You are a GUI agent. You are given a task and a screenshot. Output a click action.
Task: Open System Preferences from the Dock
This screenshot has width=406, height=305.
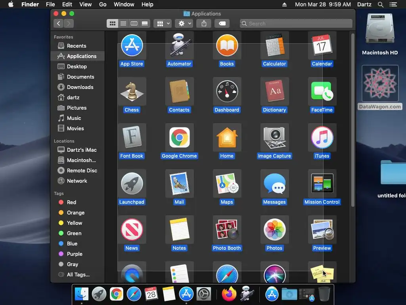point(204,294)
